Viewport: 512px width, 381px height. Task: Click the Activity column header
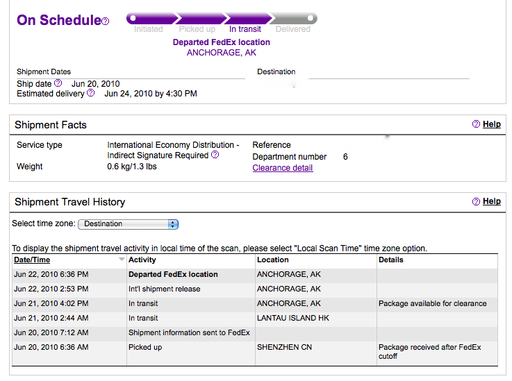click(x=142, y=260)
